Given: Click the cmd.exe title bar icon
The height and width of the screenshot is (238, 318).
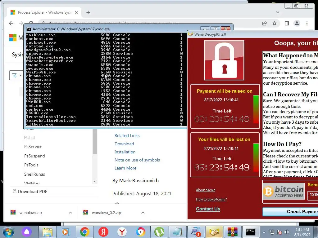Looking at the screenshot, I should point(29,29).
